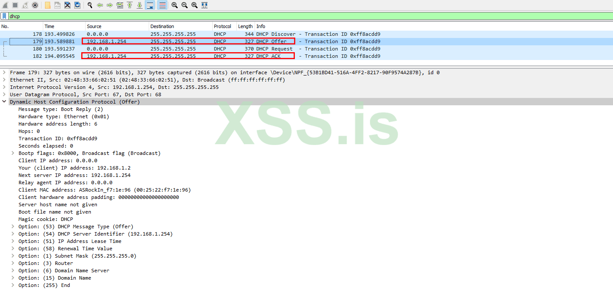Click the restart current capture icon

point(25,5)
